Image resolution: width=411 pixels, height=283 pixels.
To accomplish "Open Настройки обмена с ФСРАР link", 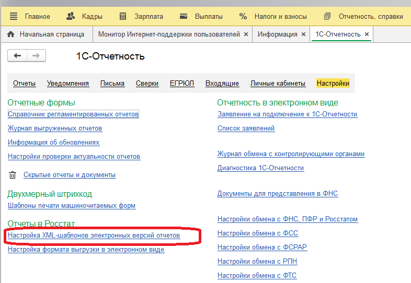I will [x=262, y=247].
